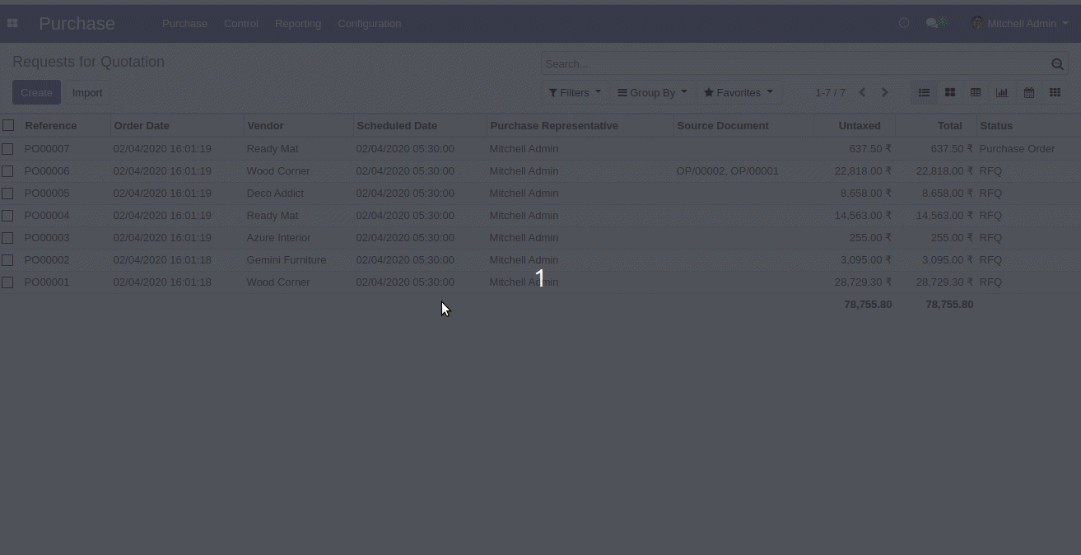Screen dimensions: 1081x555
Task: Open order PO00002
Action: coord(47,260)
